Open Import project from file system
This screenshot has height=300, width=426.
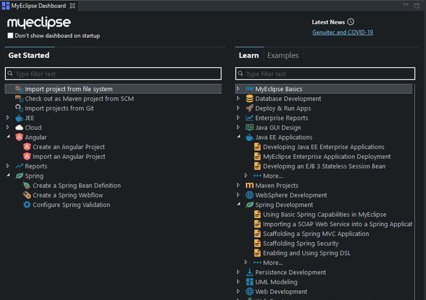[68, 89]
